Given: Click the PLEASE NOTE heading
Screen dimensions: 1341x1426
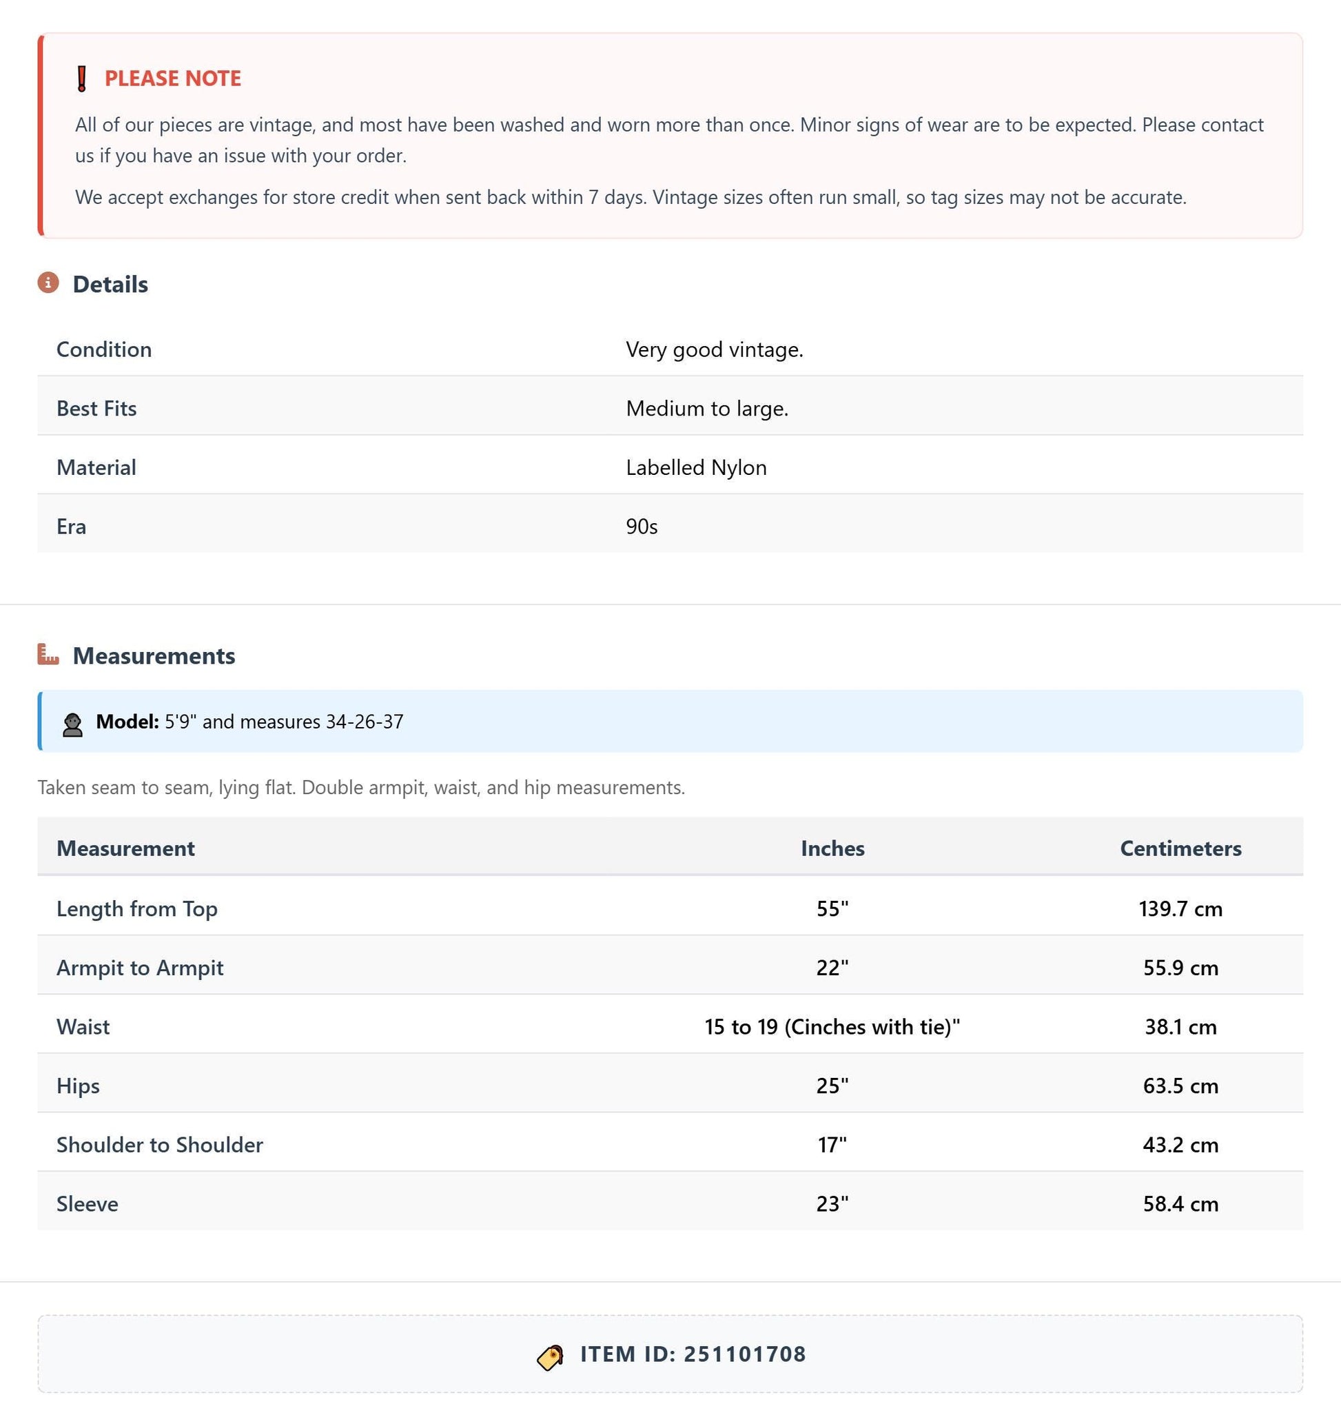Looking at the screenshot, I should pos(173,78).
